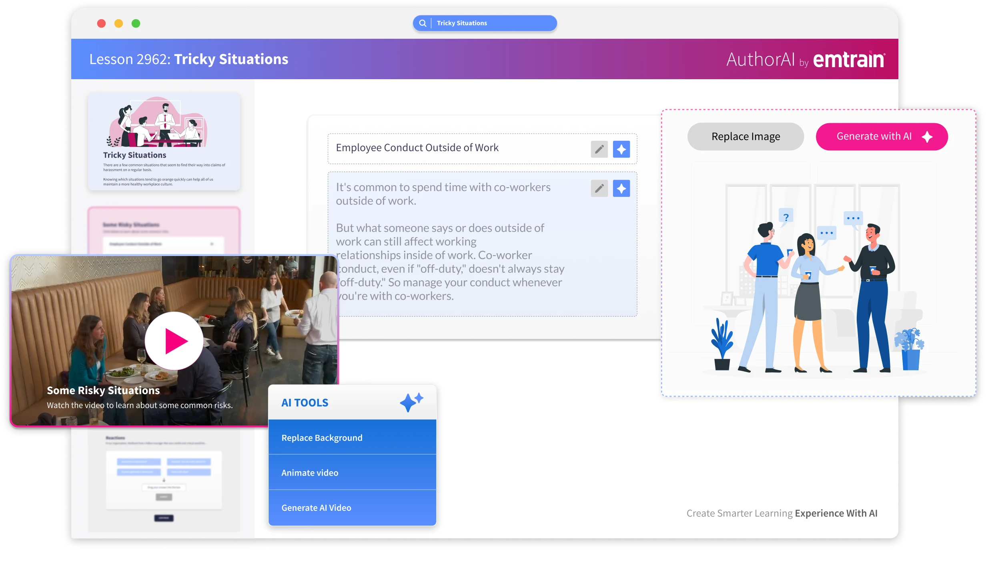Click the dark Continue button under Reactions
The height and width of the screenshot is (574, 986).
click(x=164, y=518)
